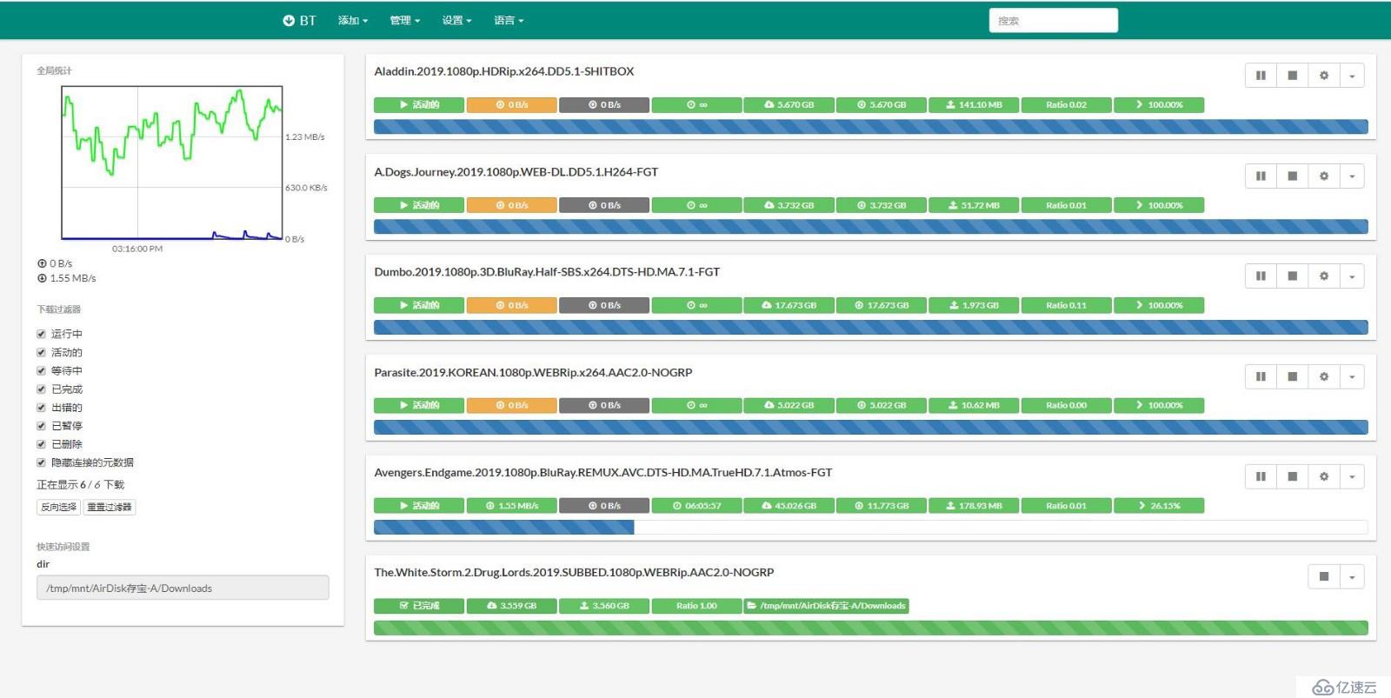The image size is (1391, 698).
Task: Click Parasite.2019.KOREAN torrent title
Action: pyautogui.click(x=533, y=373)
